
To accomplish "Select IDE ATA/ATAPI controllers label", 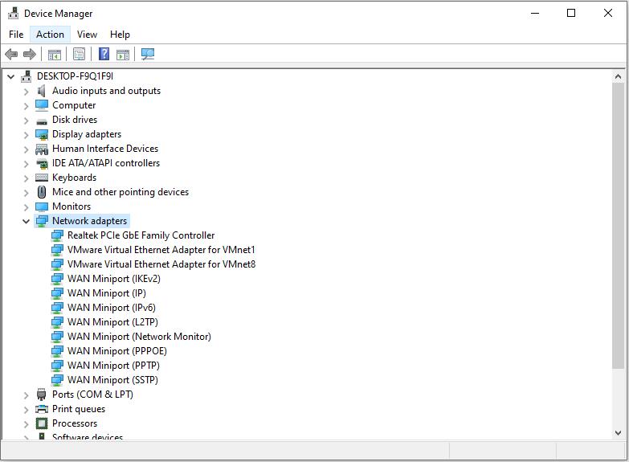I will (x=106, y=163).
